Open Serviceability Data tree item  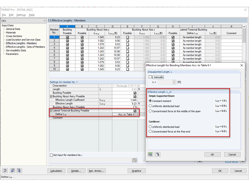pos(16,51)
